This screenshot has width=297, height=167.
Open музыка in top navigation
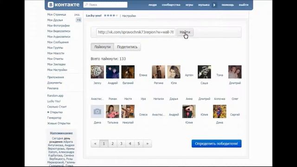(x=204, y=5)
